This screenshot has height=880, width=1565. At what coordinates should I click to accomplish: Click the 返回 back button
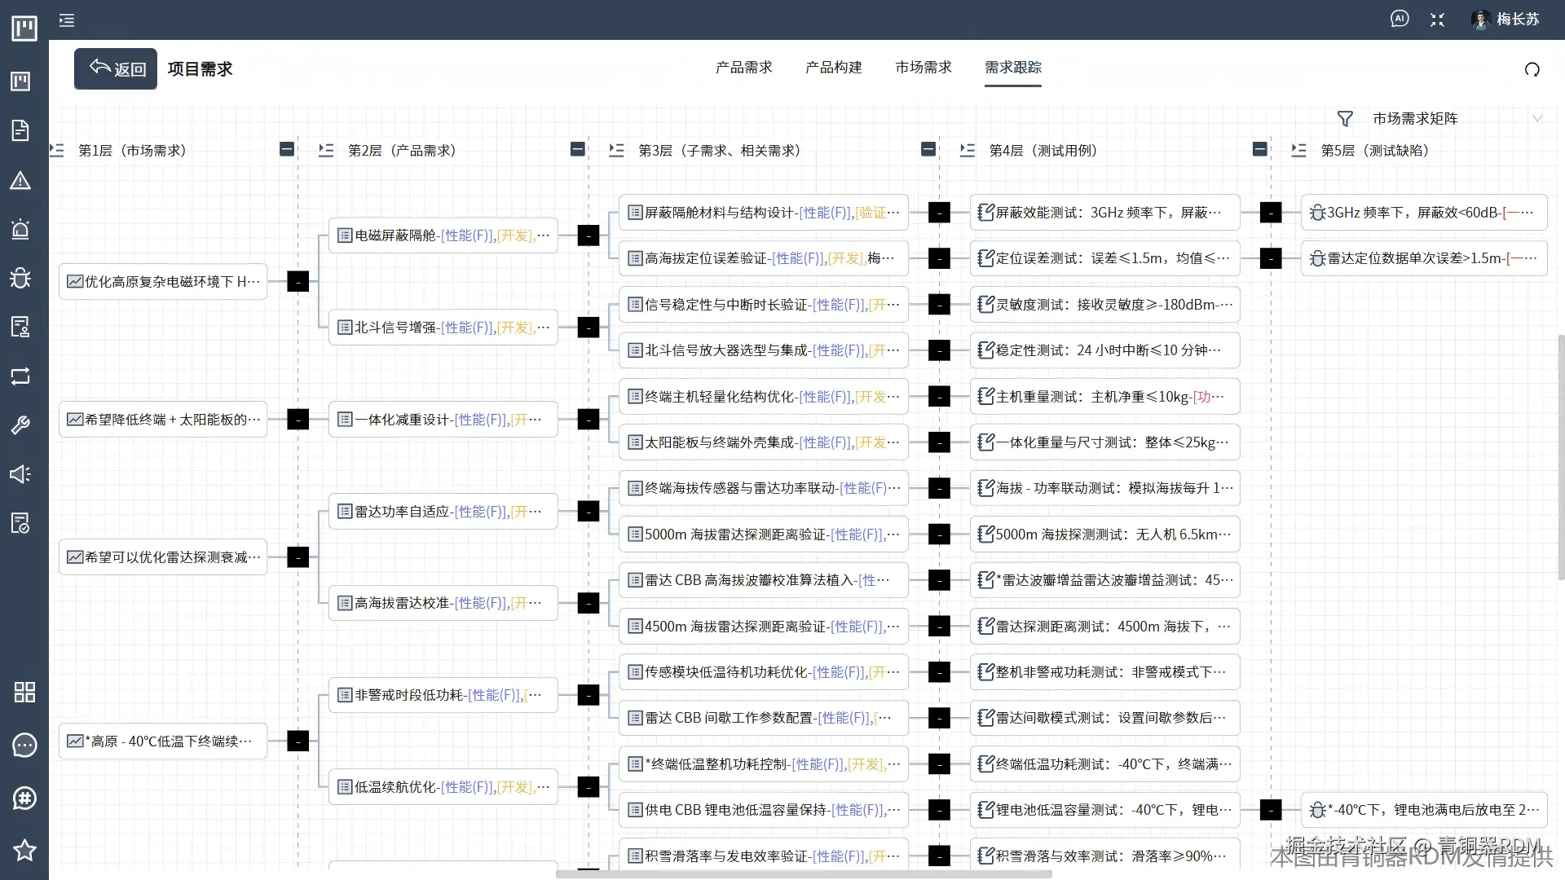(114, 68)
